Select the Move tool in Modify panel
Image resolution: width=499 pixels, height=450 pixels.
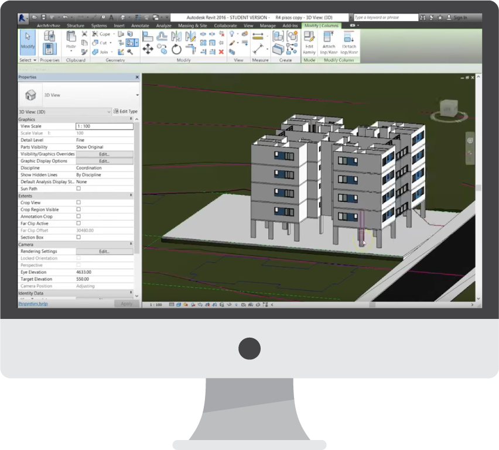148,49
